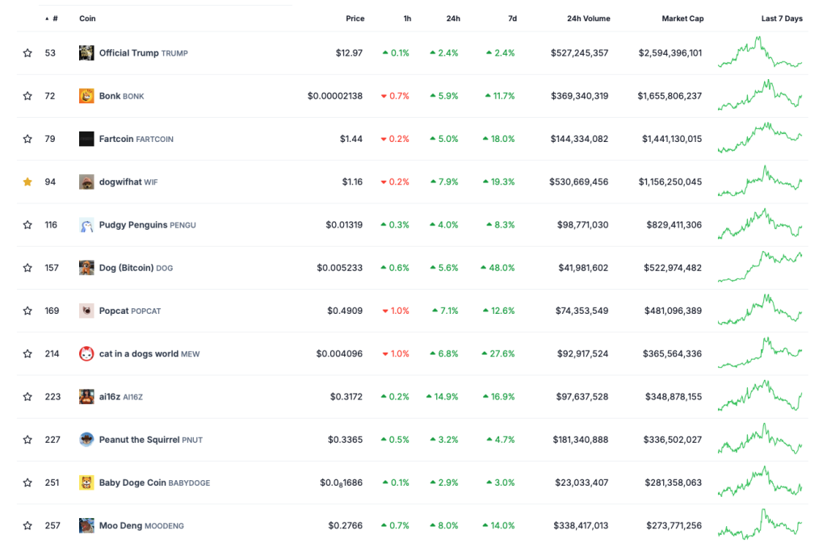Click Official Trump volume $527,245,357
Screen dimensions: 827x543
580,52
